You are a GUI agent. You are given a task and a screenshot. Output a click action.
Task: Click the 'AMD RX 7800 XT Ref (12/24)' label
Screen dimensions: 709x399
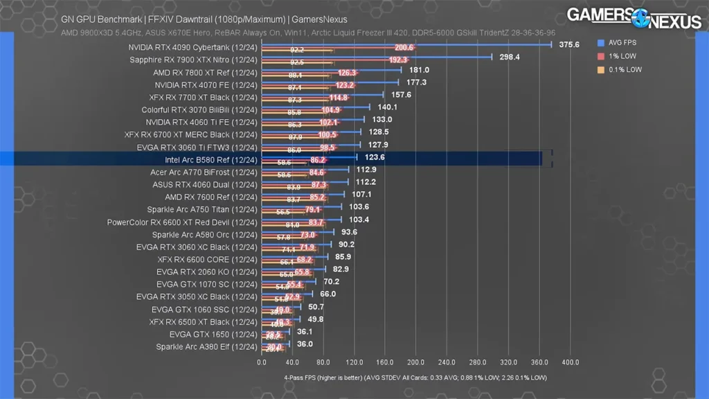coord(205,72)
